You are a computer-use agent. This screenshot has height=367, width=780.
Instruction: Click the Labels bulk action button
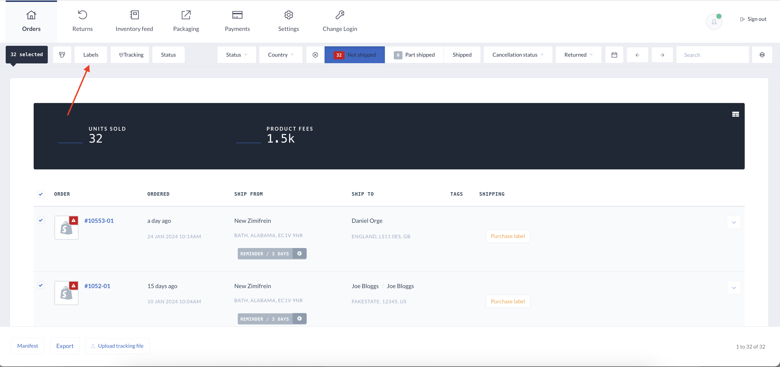tap(91, 55)
